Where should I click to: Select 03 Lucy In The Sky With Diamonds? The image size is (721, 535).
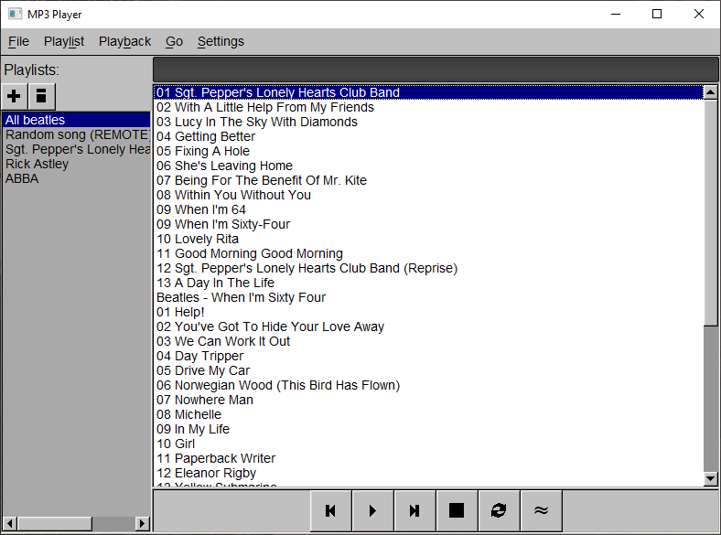pos(428,122)
